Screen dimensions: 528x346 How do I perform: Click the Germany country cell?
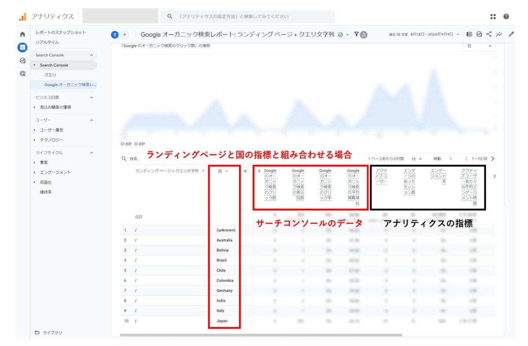[x=224, y=290]
